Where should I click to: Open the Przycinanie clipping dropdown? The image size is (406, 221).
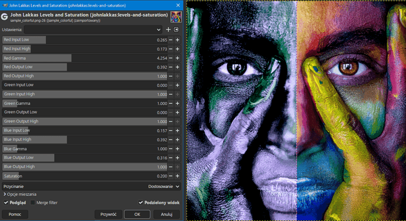91,186
